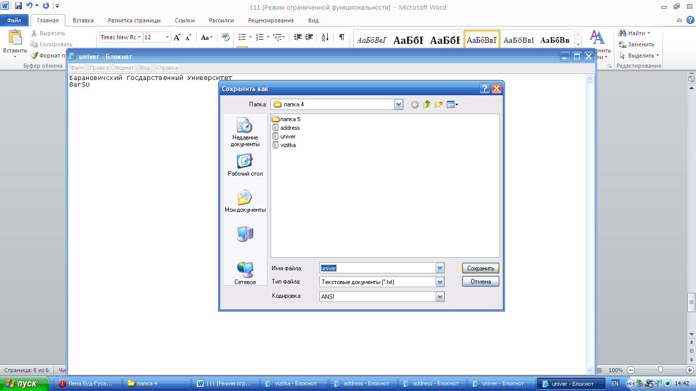Screen dimensions: 696x391
Task: Open the Change Case (Aa) dropdown
Action: click(206, 37)
